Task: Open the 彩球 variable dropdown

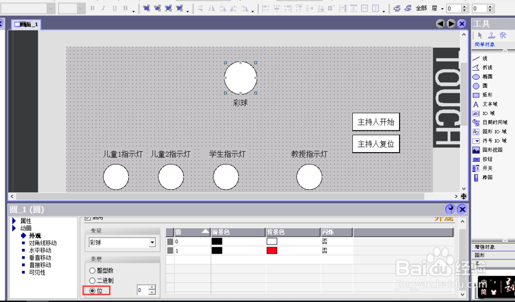Action: click(152, 243)
